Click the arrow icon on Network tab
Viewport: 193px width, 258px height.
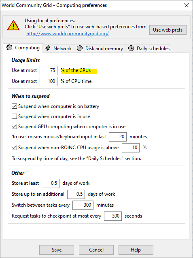[x=48, y=49]
